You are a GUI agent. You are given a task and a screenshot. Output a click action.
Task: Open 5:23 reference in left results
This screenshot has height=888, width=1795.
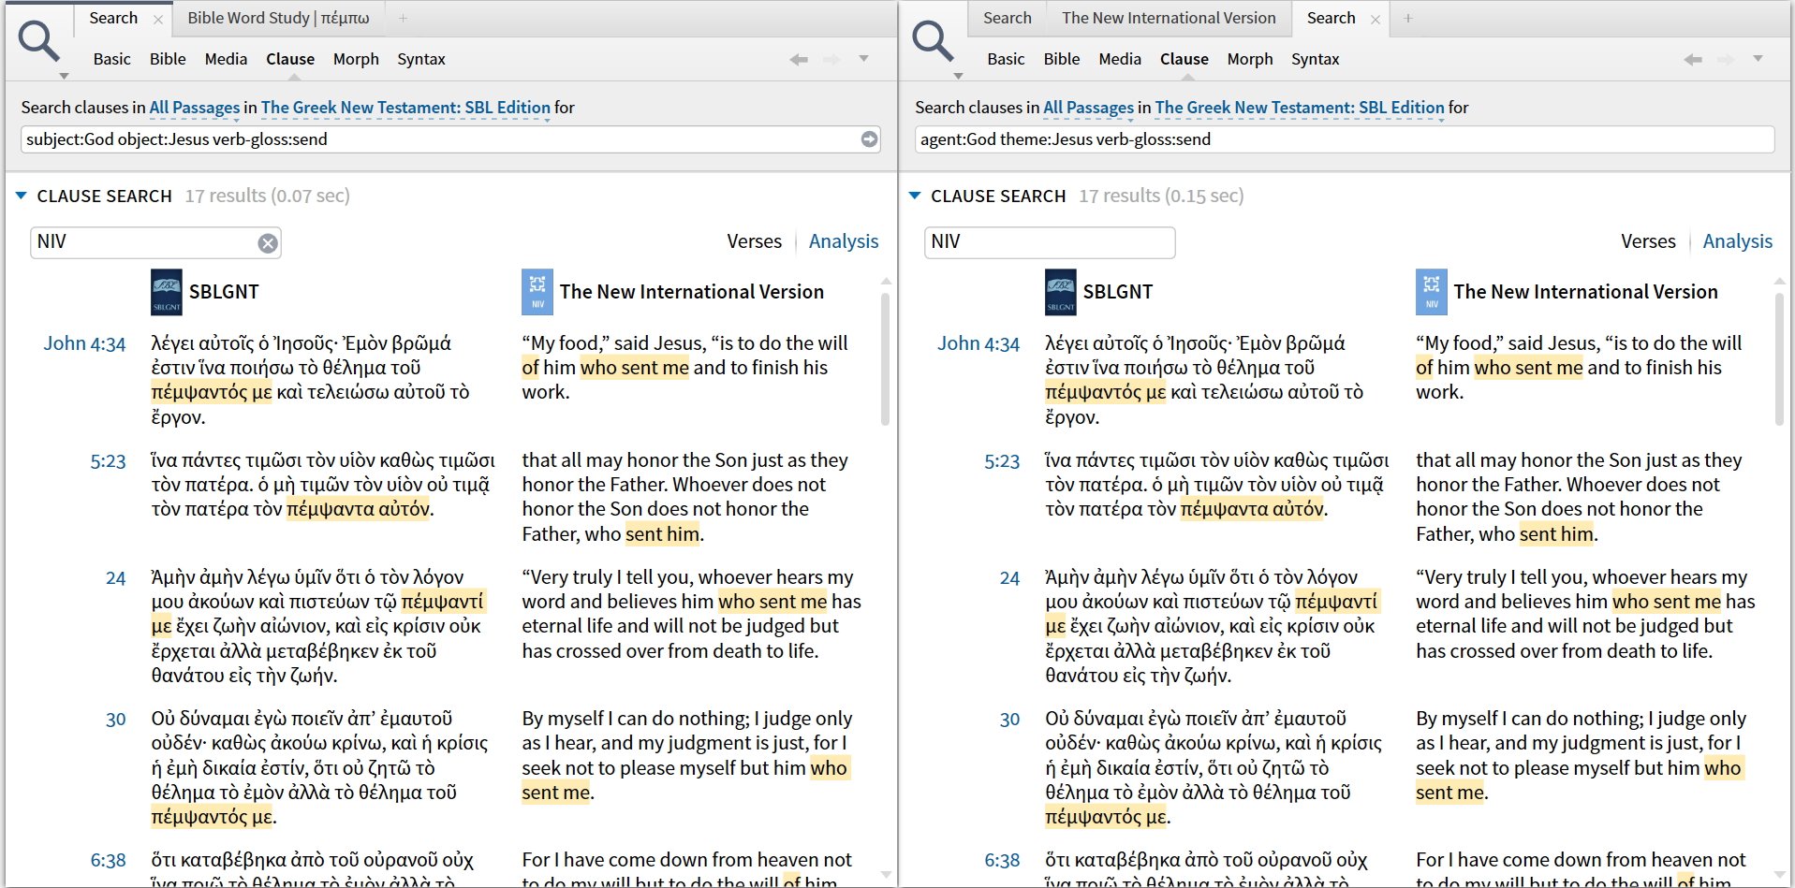108,461
